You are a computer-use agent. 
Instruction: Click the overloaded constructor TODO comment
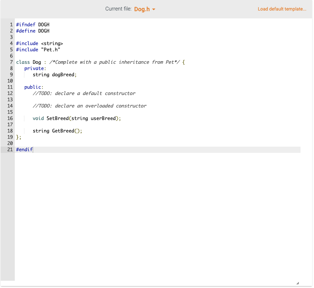tap(90, 106)
